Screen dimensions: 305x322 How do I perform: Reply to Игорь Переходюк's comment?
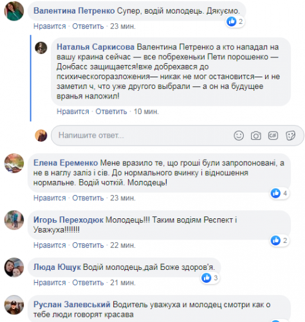tap(88, 245)
